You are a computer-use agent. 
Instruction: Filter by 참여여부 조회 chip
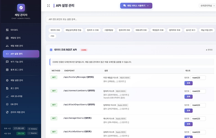174,30
